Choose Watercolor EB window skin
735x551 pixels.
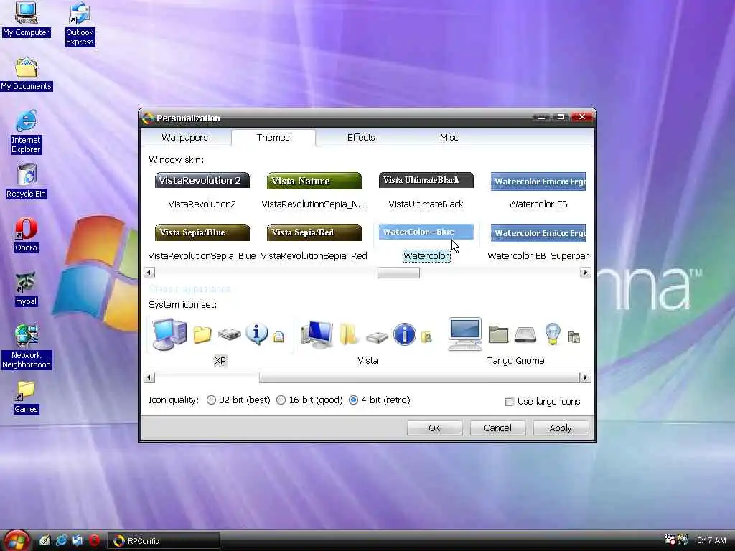(x=538, y=182)
